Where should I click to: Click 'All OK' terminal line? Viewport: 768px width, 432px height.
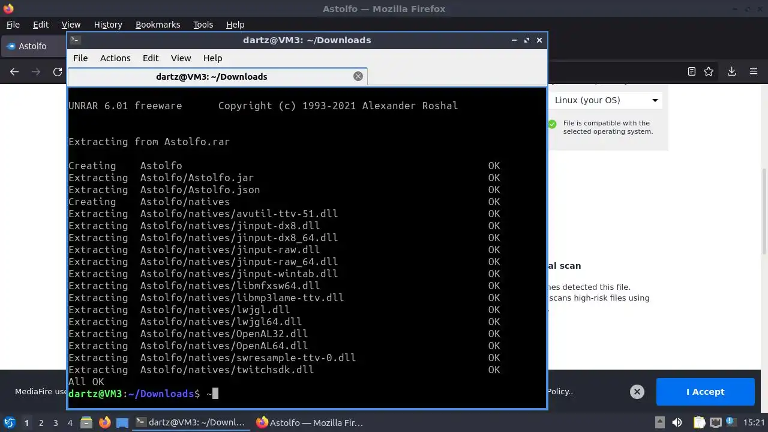[x=86, y=382]
